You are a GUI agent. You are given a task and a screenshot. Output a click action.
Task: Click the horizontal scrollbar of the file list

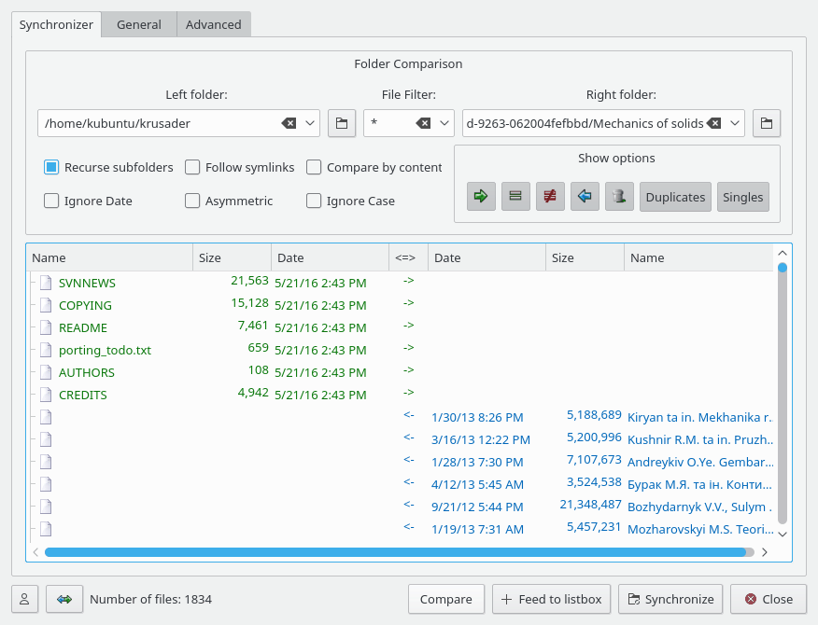[x=397, y=552]
